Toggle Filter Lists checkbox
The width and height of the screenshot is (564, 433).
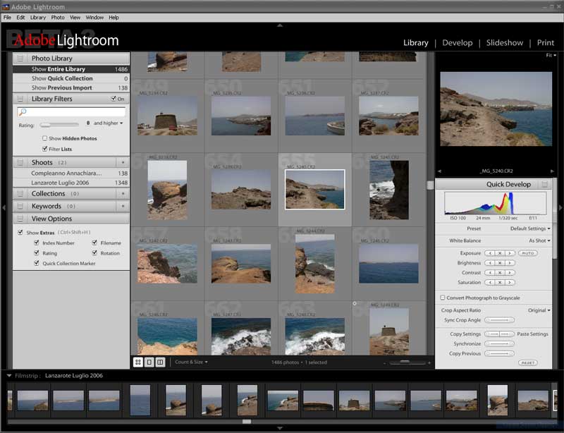click(44, 149)
